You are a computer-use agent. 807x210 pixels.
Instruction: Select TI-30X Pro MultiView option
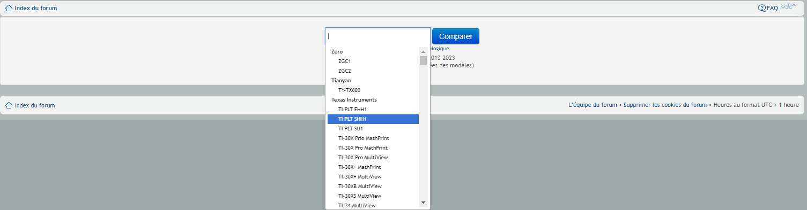[x=373, y=157]
